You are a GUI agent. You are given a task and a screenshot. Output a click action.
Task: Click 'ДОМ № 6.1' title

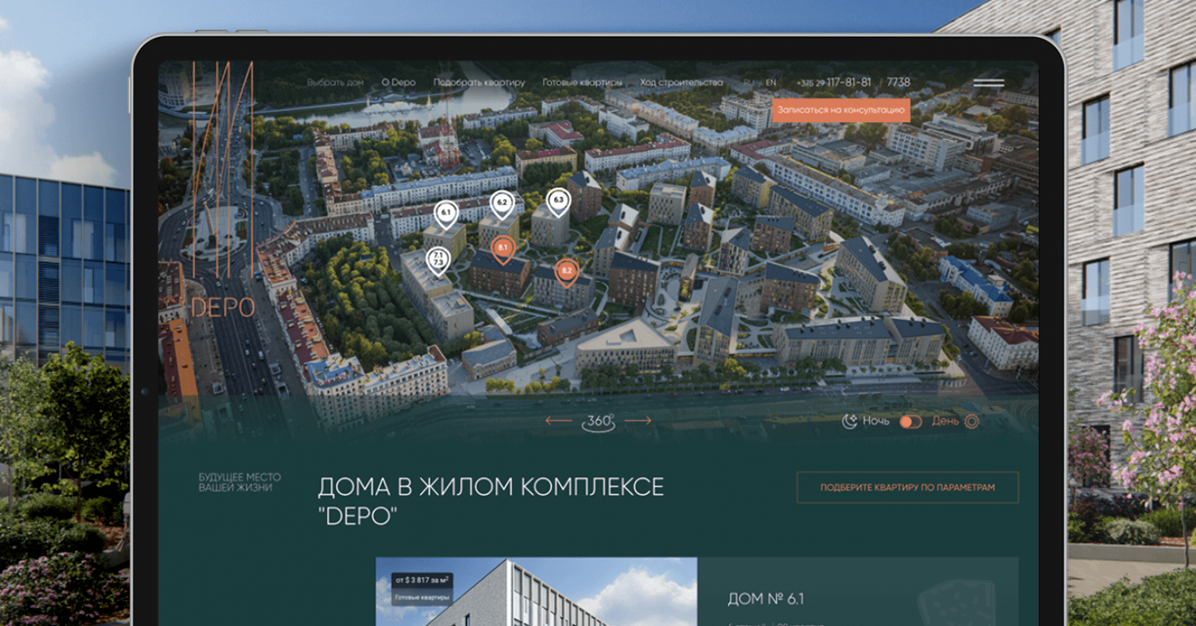pos(766,599)
